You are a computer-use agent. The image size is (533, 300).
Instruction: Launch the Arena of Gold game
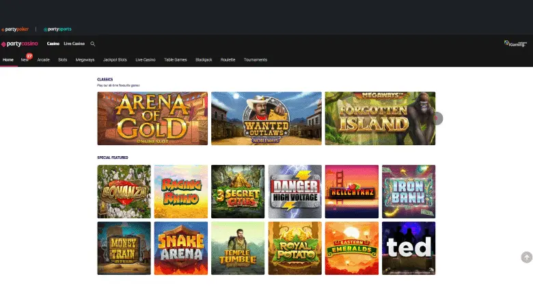[x=152, y=119]
